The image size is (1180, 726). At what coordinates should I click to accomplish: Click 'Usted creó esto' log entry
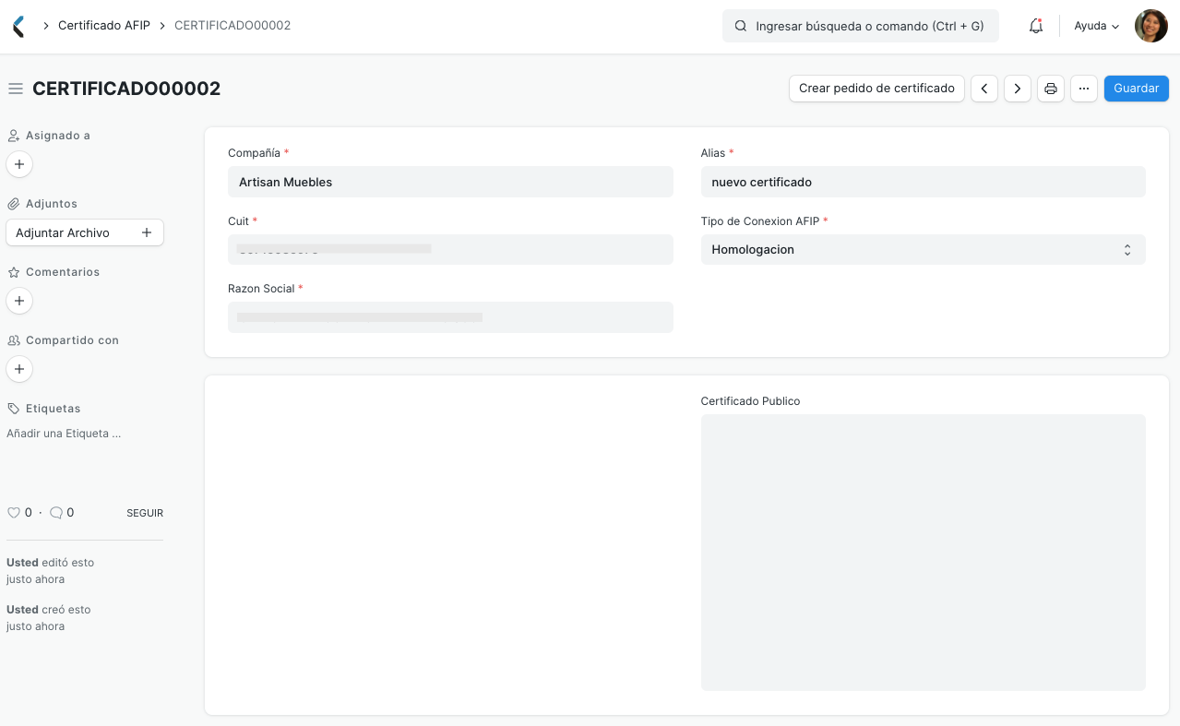[x=49, y=618]
